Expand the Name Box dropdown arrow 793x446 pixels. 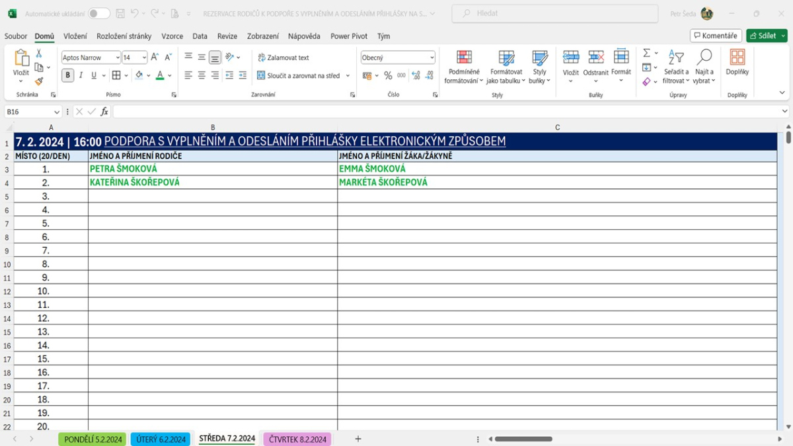57,112
